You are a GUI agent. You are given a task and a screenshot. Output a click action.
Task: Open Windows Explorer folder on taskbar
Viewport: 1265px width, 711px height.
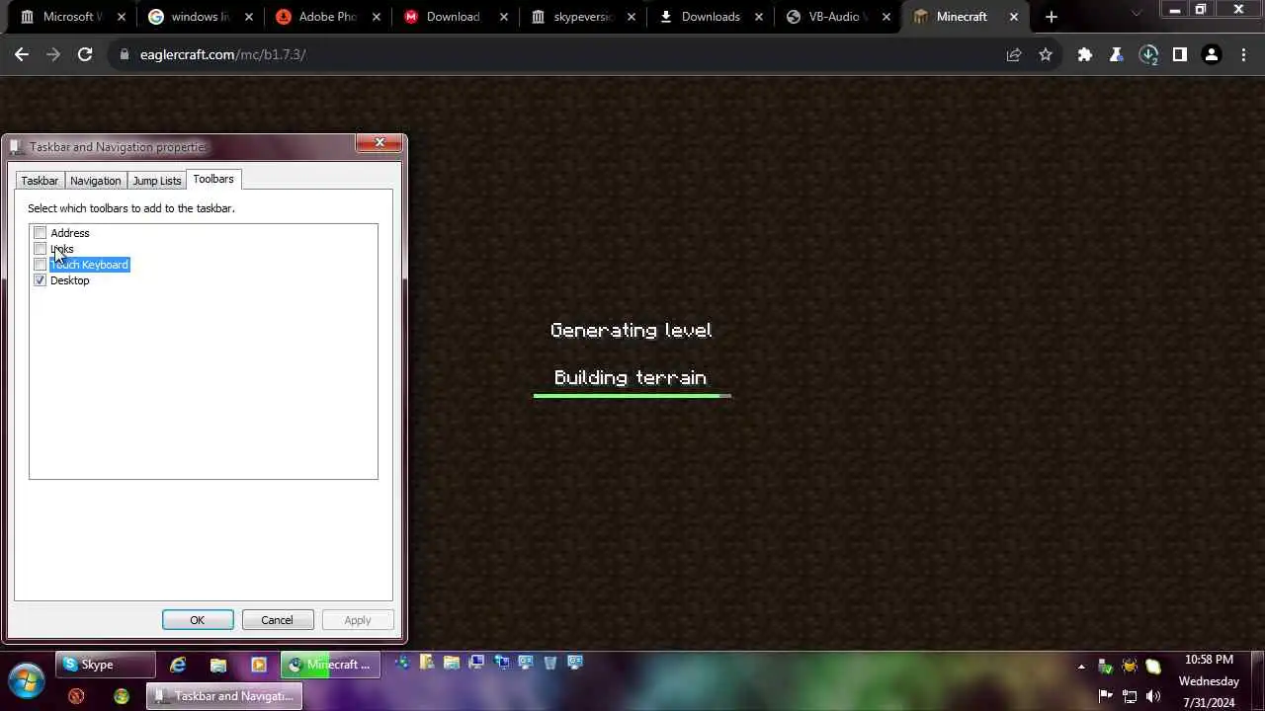(x=218, y=665)
